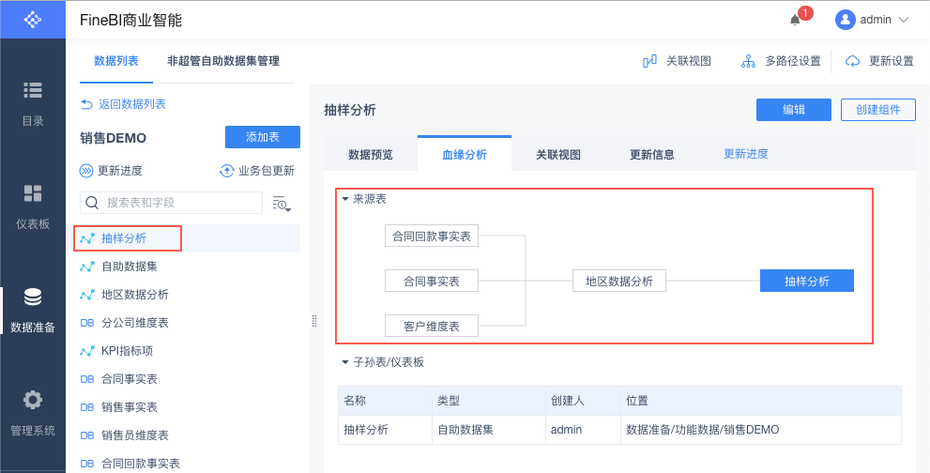The height and width of the screenshot is (473, 930).
Task: Click the 创建组件 create component button
Action: pos(877,110)
